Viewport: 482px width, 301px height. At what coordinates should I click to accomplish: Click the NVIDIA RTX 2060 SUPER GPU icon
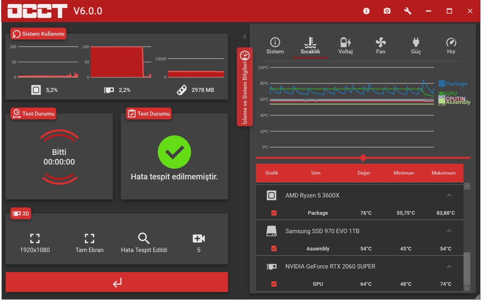[271, 266]
